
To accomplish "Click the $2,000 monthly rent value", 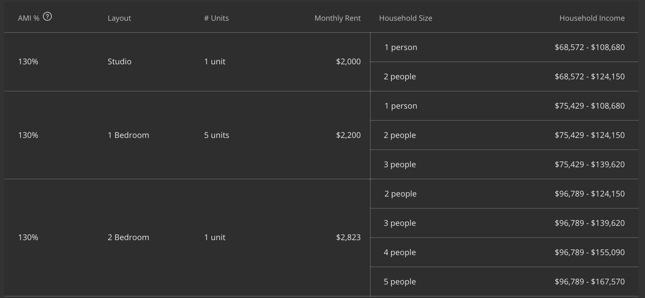I will click(x=348, y=61).
